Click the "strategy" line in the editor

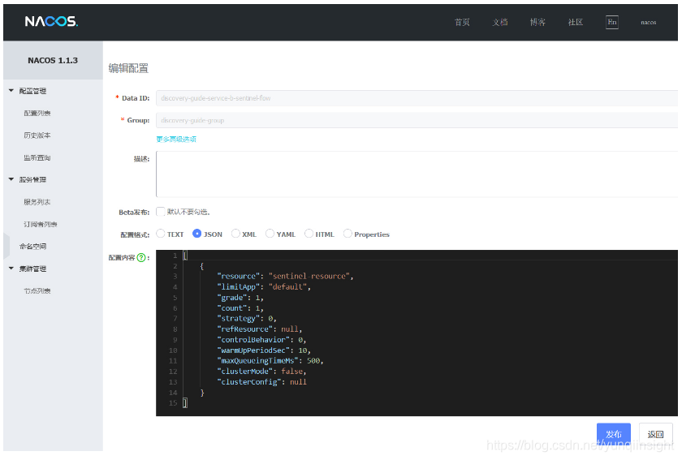click(247, 319)
